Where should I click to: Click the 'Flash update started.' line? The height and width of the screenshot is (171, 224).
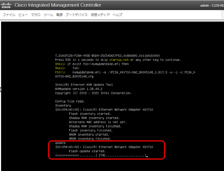click(87, 151)
